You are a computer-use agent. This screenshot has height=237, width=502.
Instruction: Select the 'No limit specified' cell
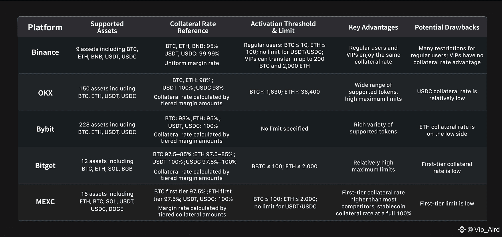pyautogui.click(x=285, y=129)
